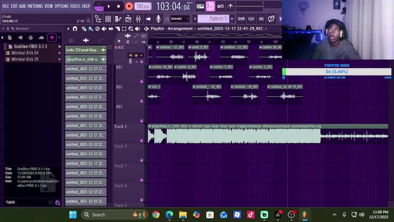Toggle favorite star for Minimal Kick 04
Image resolution: width=394 pixels, height=222 pixels.
pos(59,53)
